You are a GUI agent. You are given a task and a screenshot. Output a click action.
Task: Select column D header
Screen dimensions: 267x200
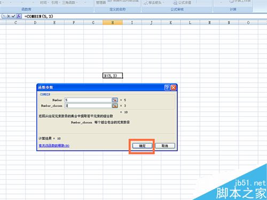coord(35,22)
